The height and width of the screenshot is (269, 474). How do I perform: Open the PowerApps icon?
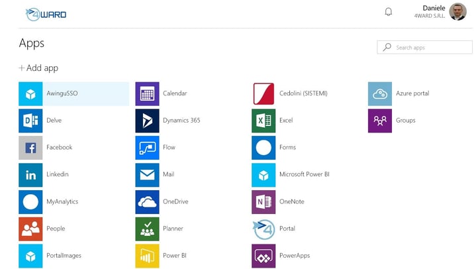[x=263, y=256]
